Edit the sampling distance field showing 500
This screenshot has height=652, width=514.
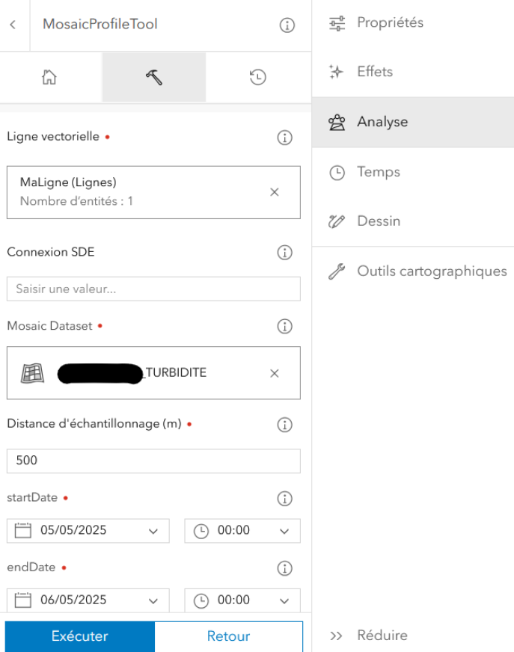point(153,461)
